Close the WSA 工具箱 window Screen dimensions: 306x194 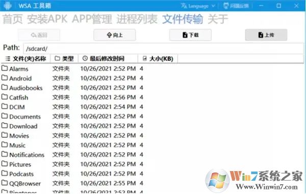[x=296, y=6]
